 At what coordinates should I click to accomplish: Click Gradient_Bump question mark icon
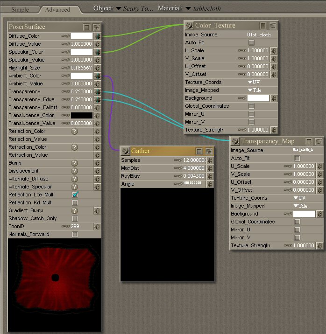pos(74,210)
